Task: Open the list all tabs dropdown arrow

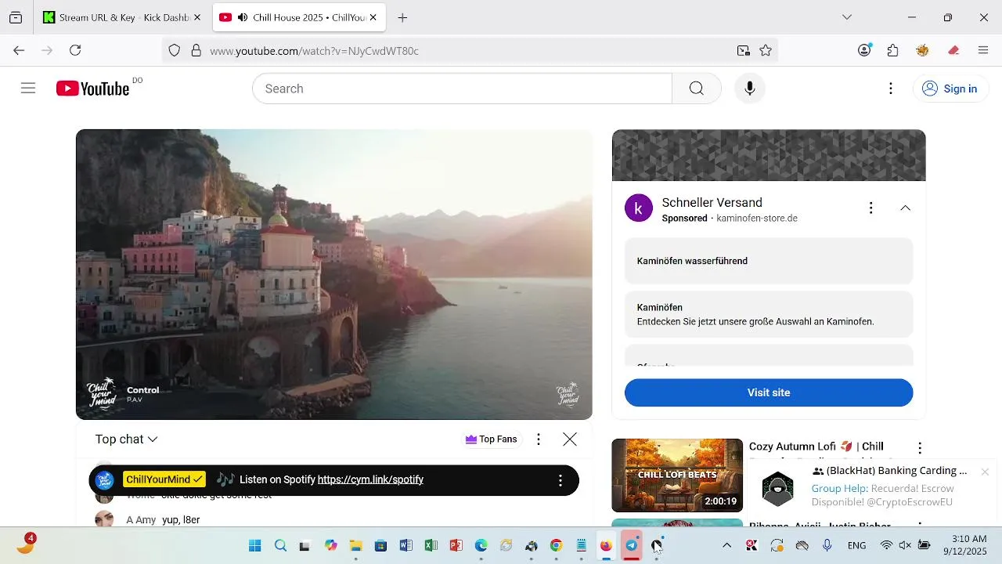Action: click(x=847, y=17)
